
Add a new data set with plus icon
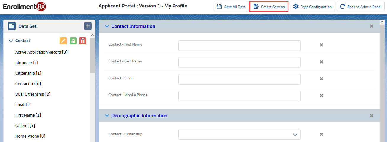click(x=88, y=26)
